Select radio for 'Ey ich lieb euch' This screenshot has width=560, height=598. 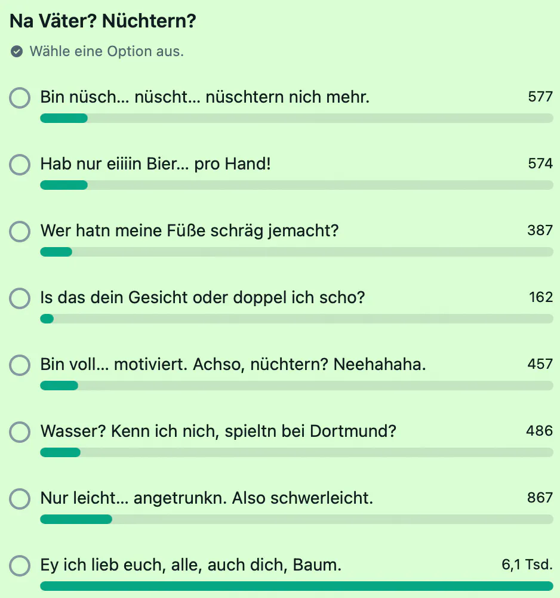pyautogui.click(x=20, y=566)
